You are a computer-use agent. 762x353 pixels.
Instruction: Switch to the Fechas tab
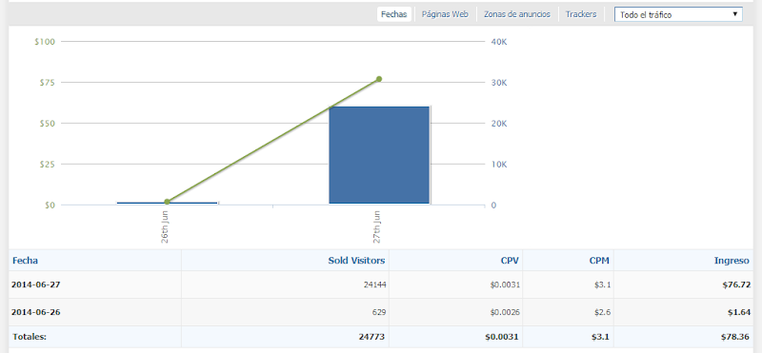coord(393,14)
